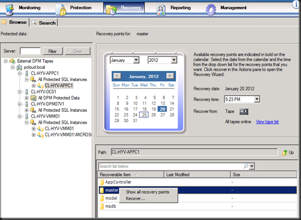Screen dimensions: 301x220
Task: Sort by Last Modified column
Action: pyautogui.click(x=197, y=175)
